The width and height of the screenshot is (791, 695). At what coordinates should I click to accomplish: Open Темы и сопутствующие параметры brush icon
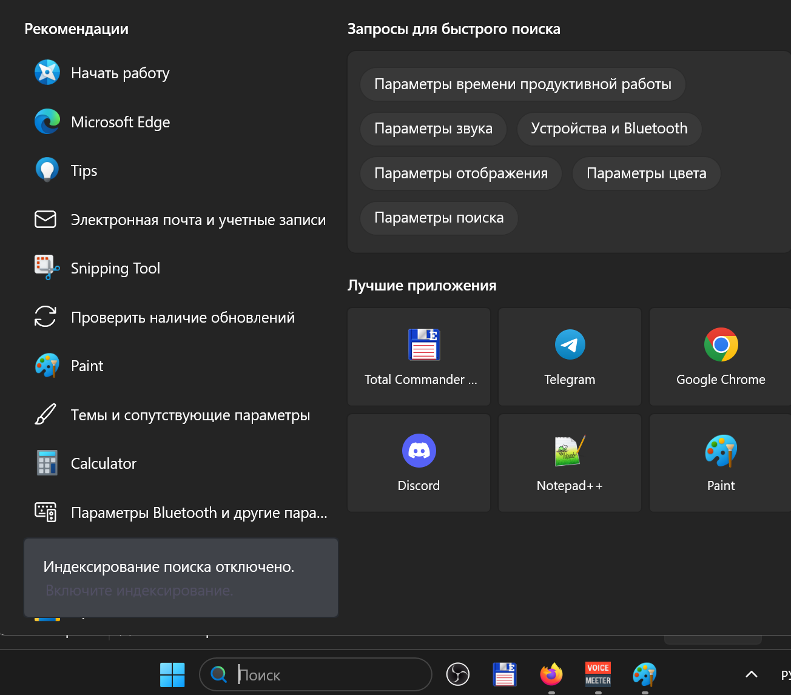pos(45,415)
